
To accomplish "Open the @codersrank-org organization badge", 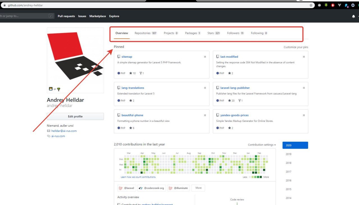I will [152, 188].
